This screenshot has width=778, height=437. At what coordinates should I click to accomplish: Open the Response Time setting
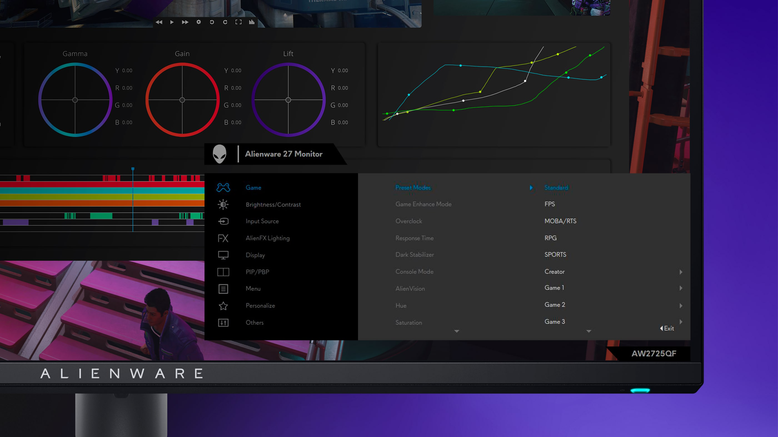(x=414, y=238)
